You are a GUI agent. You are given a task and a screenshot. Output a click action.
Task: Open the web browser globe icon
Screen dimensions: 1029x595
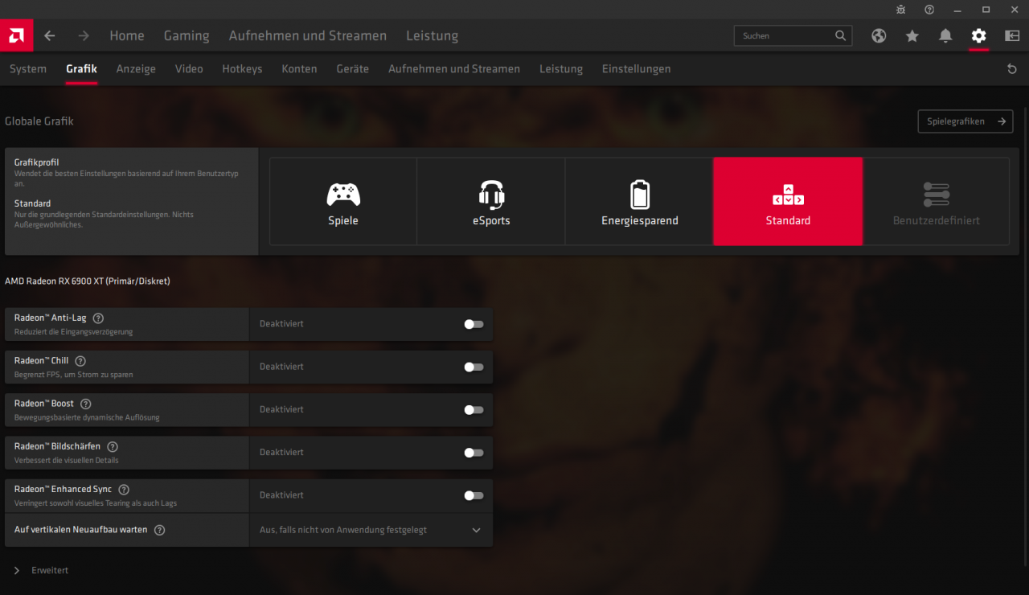(x=879, y=35)
